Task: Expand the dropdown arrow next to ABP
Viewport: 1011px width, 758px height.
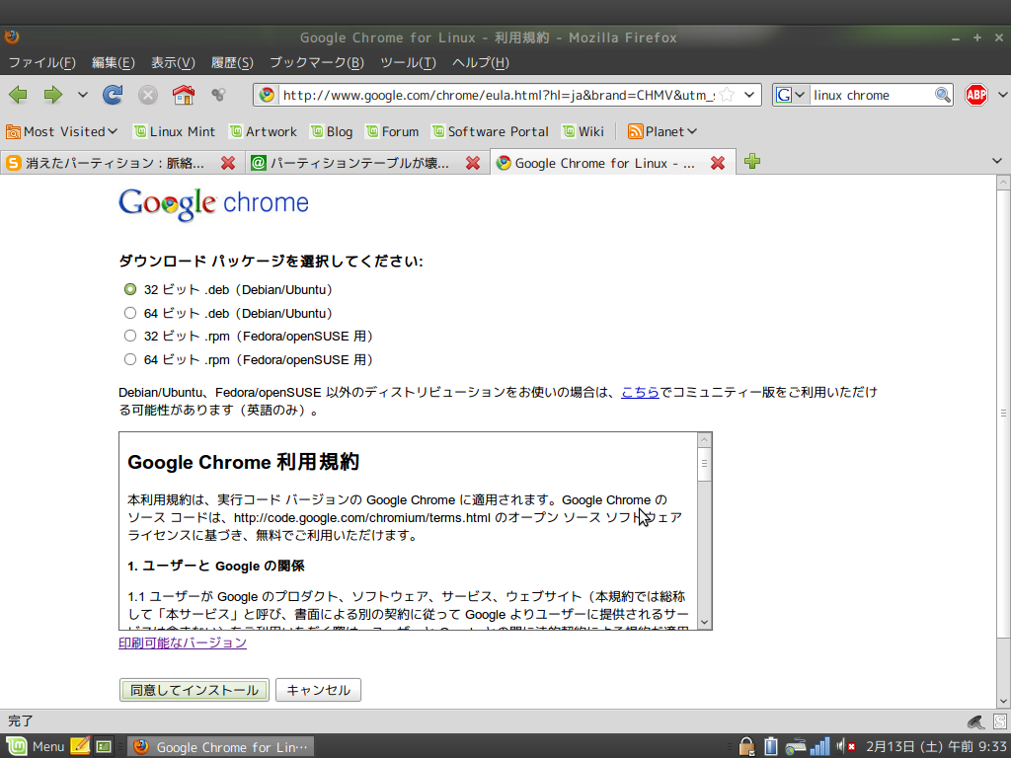Action: [x=1003, y=96]
